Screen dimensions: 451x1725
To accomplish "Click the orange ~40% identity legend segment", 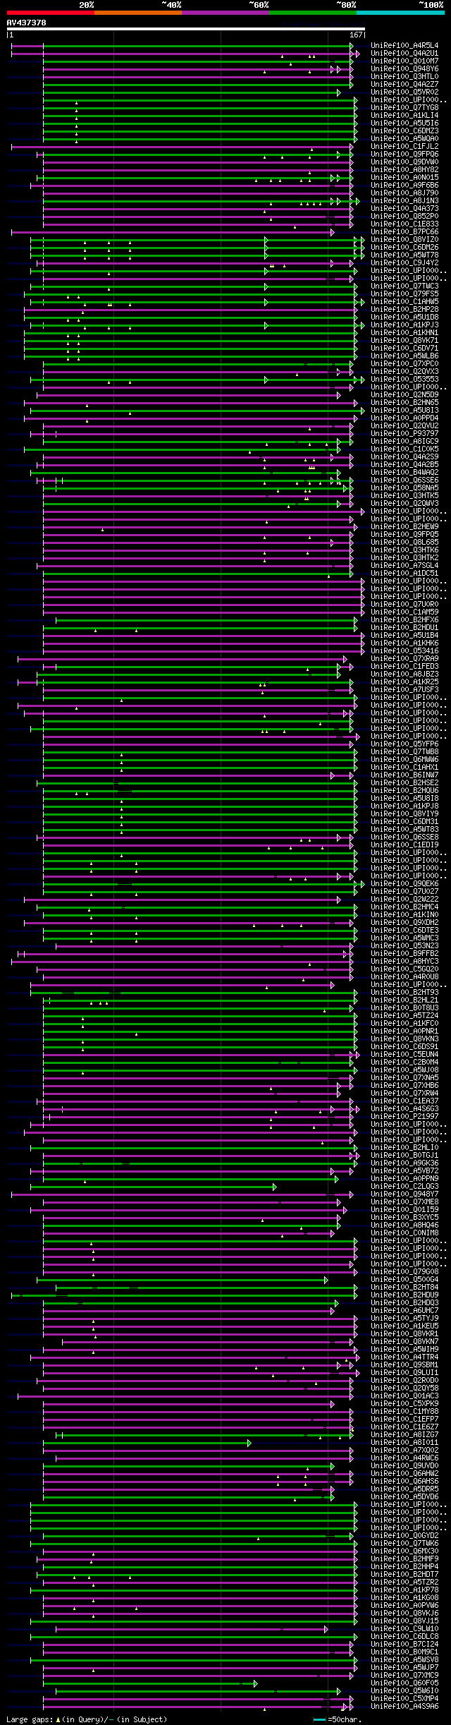I will coord(138,13).
